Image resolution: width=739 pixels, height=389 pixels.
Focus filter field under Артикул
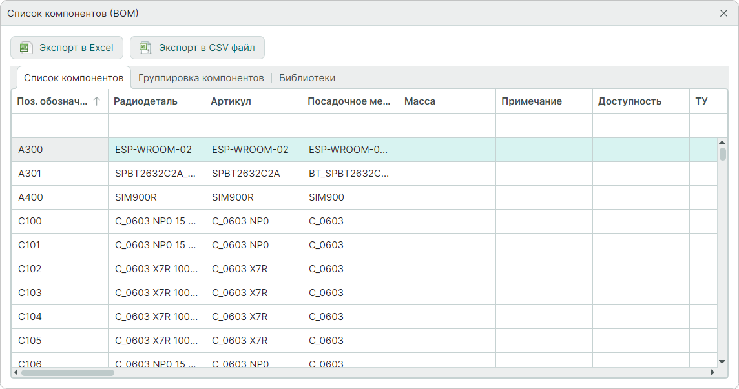point(254,125)
